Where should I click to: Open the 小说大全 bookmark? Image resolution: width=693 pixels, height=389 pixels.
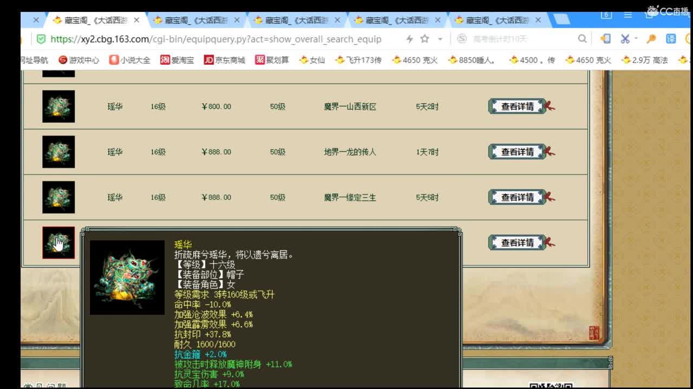(130, 60)
